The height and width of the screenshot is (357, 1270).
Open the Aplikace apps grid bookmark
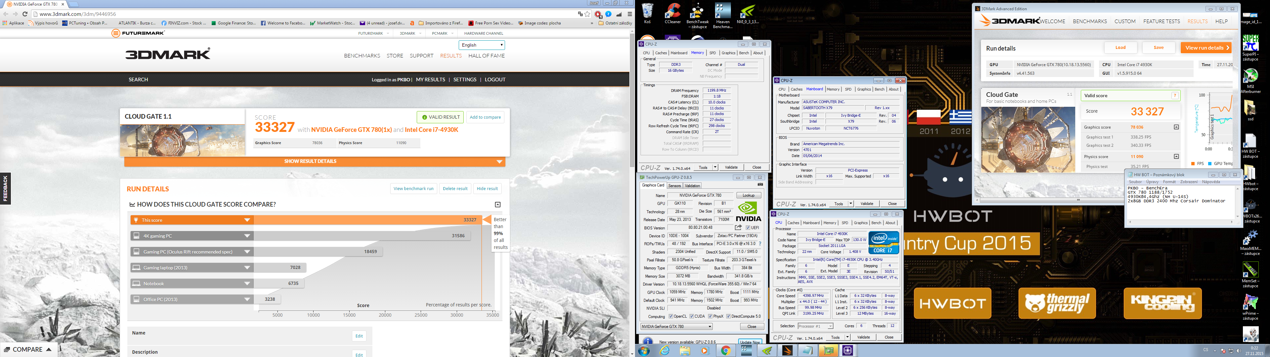click(x=13, y=23)
